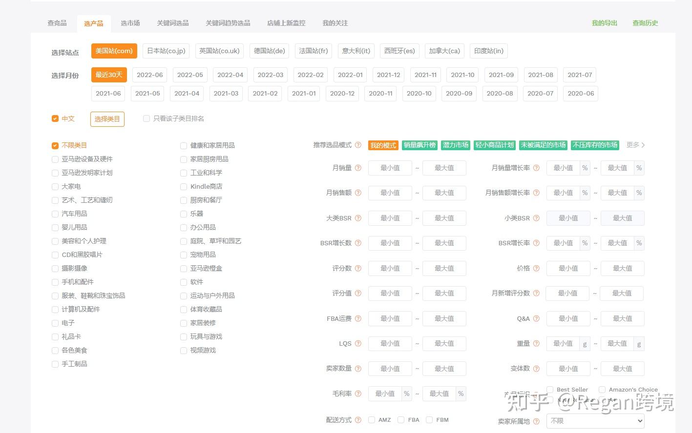The height and width of the screenshot is (433, 692).
Task: Tick the Best Seller checkbox
Action: pyautogui.click(x=550, y=390)
